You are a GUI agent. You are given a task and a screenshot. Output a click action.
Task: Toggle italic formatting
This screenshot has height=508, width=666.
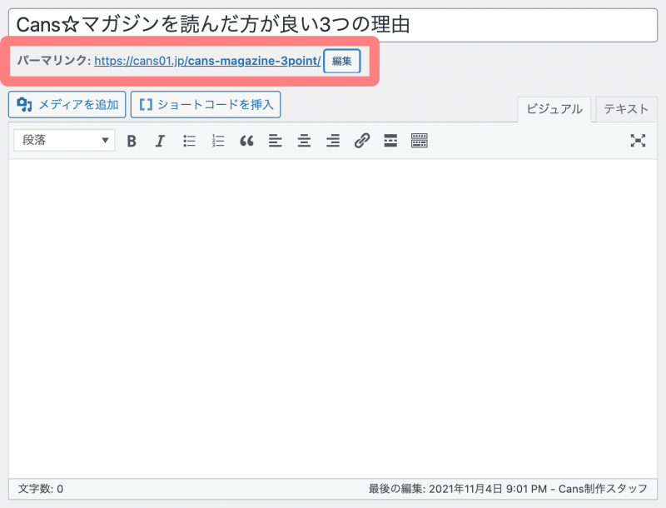click(160, 141)
